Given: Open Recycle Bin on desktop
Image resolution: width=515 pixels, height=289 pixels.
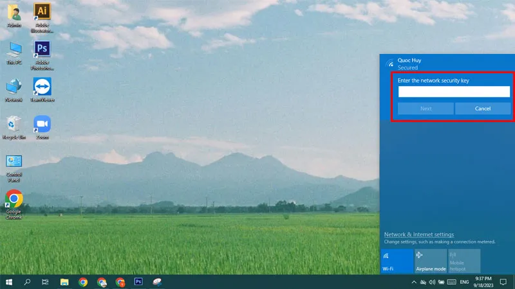Looking at the screenshot, I should click(14, 125).
